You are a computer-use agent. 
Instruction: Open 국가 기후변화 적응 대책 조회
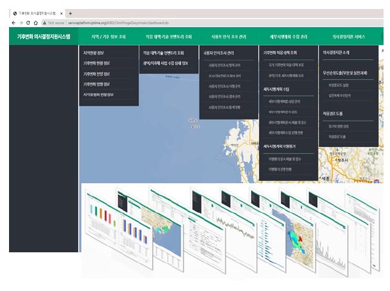tap(286, 65)
